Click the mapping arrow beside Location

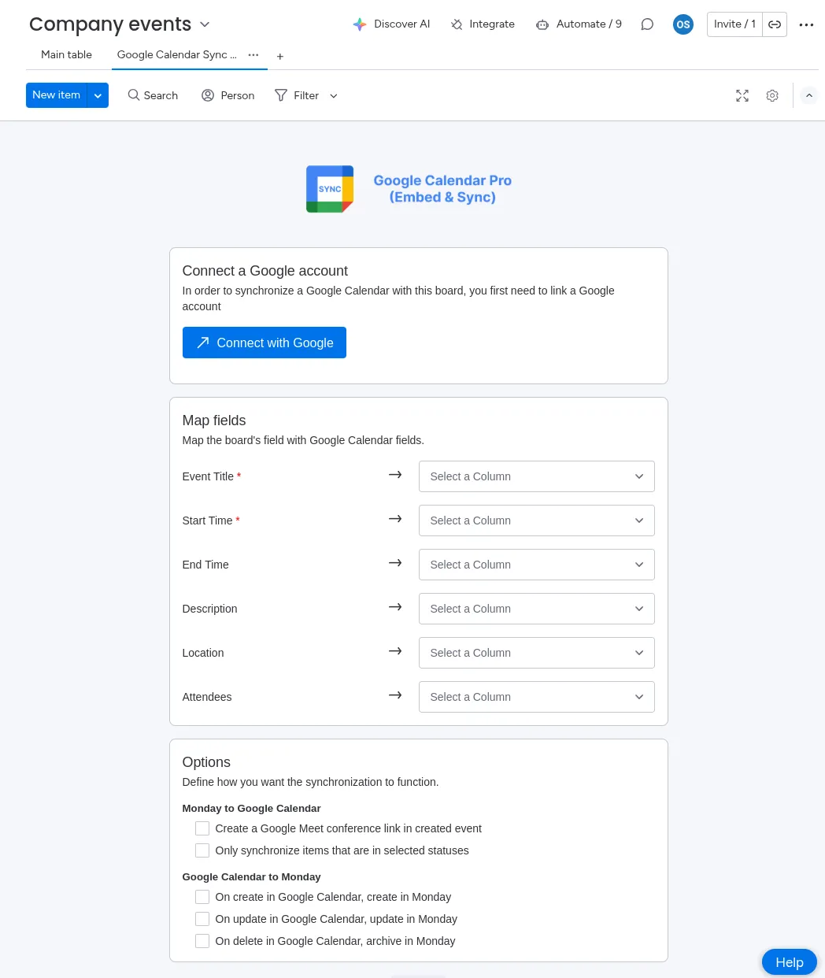[x=395, y=651]
